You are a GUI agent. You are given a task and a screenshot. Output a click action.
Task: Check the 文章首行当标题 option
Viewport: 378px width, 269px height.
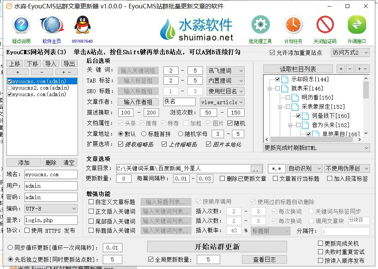pos(274,178)
